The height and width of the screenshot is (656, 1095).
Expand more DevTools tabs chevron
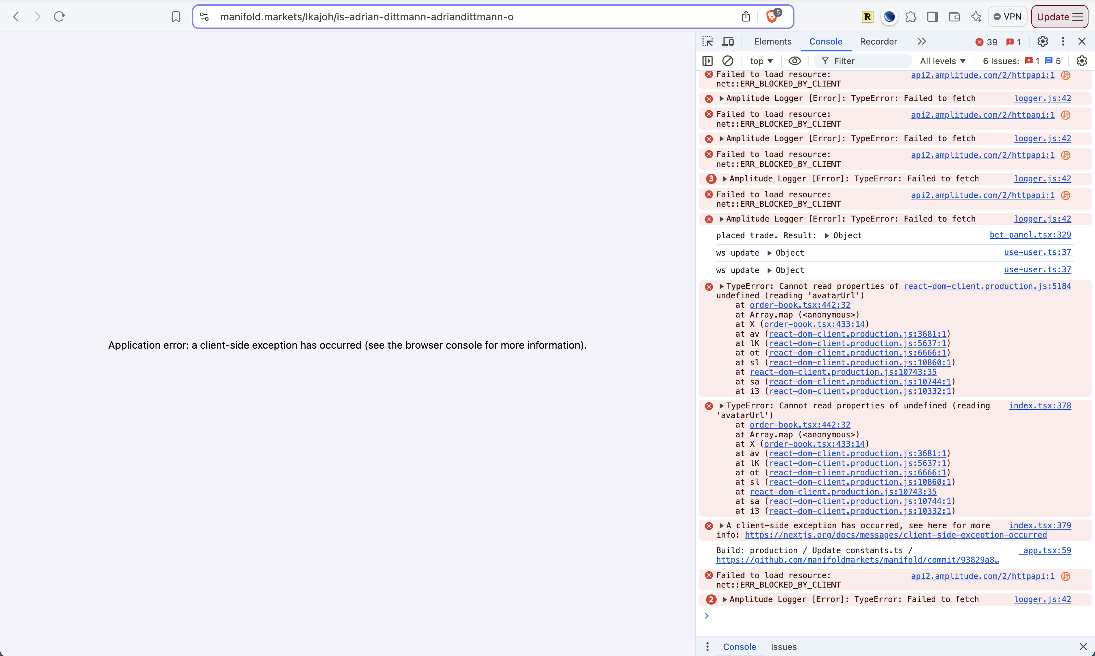pyautogui.click(x=922, y=42)
